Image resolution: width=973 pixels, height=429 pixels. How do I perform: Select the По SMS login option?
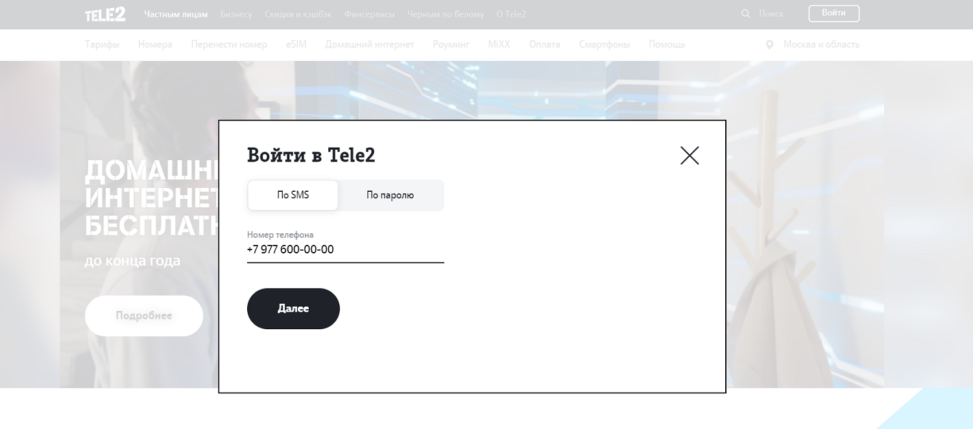[293, 195]
